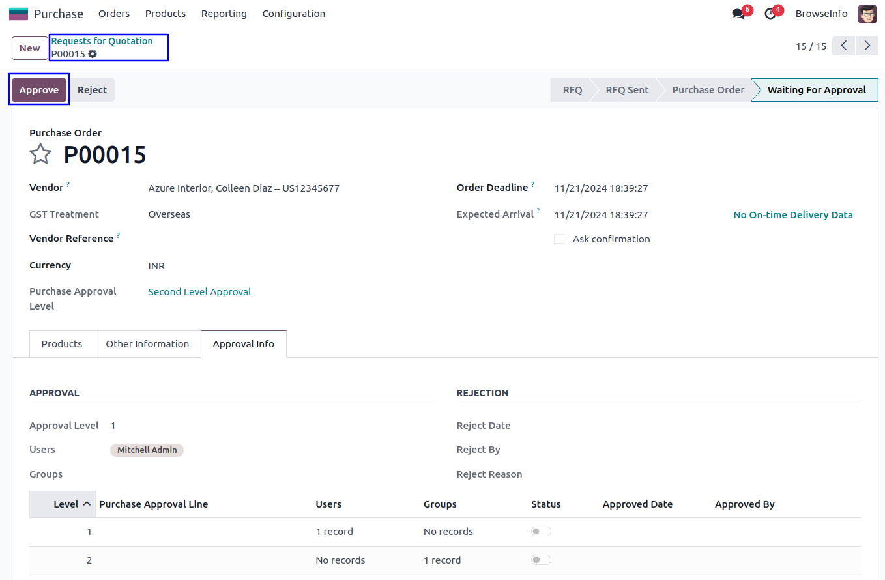The height and width of the screenshot is (580, 885).
Task: Open the Configuration dropdown menu
Action: (x=293, y=14)
